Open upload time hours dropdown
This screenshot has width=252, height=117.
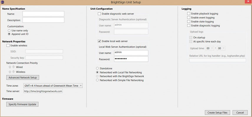point(210,48)
